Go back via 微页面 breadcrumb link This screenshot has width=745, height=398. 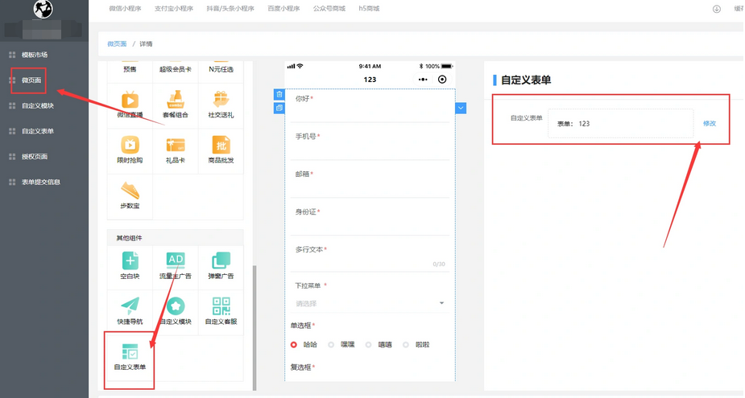[118, 43]
